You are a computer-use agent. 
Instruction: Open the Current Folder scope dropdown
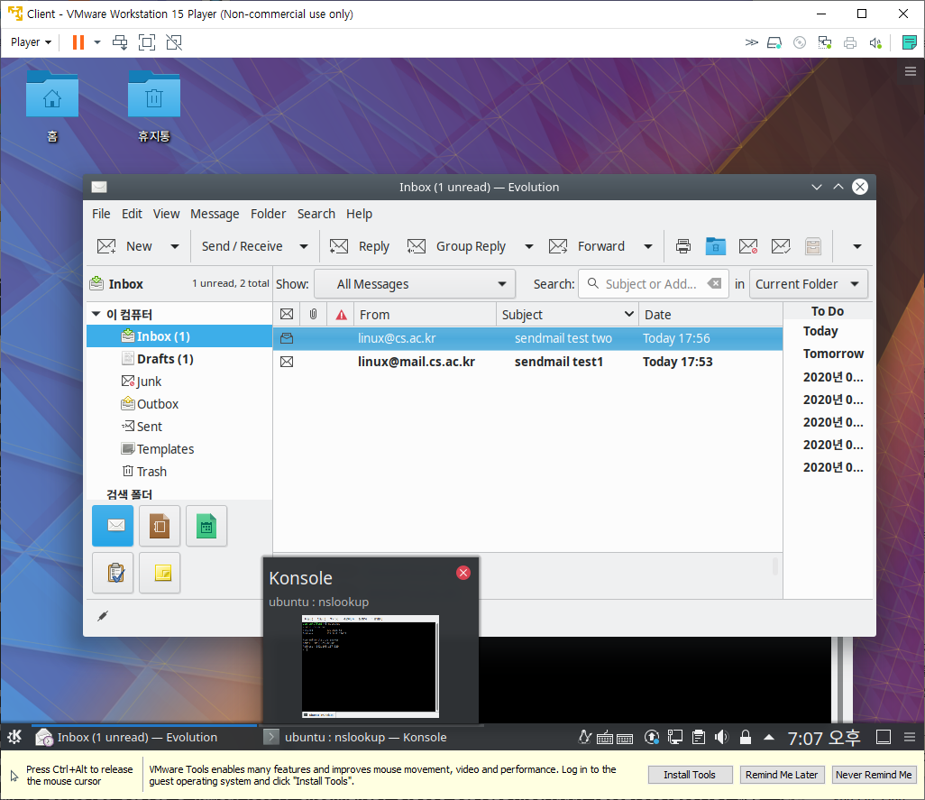(x=808, y=284)
